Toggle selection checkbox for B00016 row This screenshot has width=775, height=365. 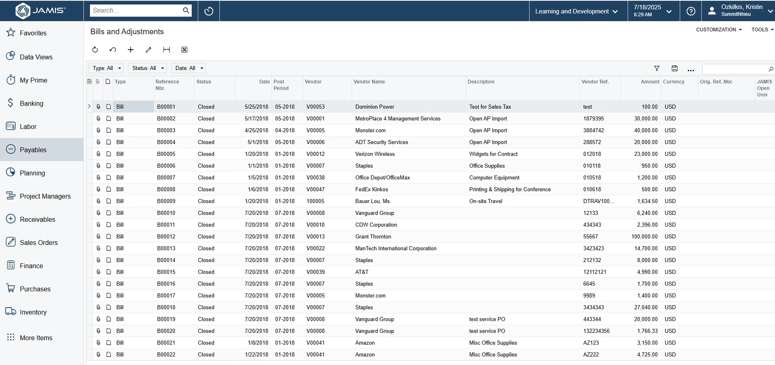coord(109,284)
